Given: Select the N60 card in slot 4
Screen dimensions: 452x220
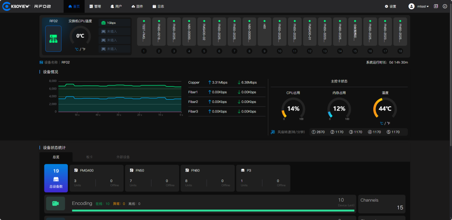Looking at the screenshot, I should 189,32.
